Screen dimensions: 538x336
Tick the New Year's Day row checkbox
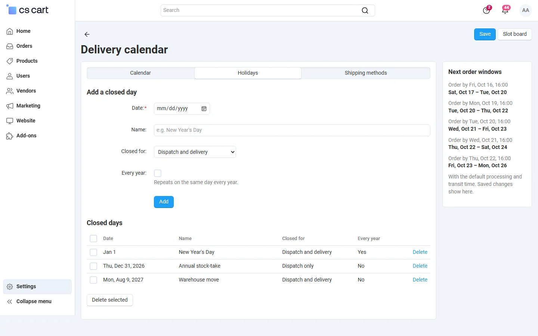(93, 252)
